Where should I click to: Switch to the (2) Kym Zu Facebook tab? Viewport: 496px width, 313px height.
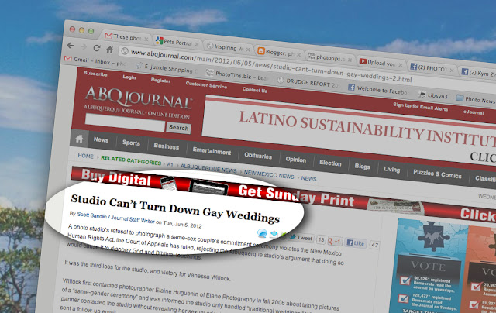tap(478, 73)
